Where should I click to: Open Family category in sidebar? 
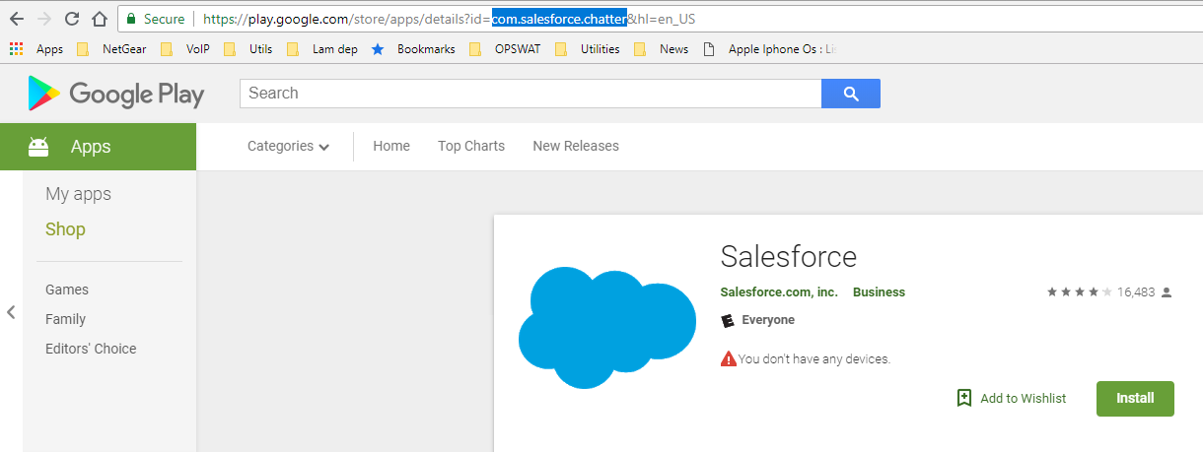coord(65,319)
